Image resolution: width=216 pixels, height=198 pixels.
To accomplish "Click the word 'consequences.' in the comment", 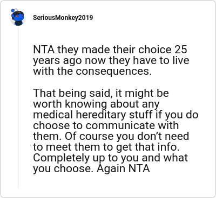I will [113, 71].
